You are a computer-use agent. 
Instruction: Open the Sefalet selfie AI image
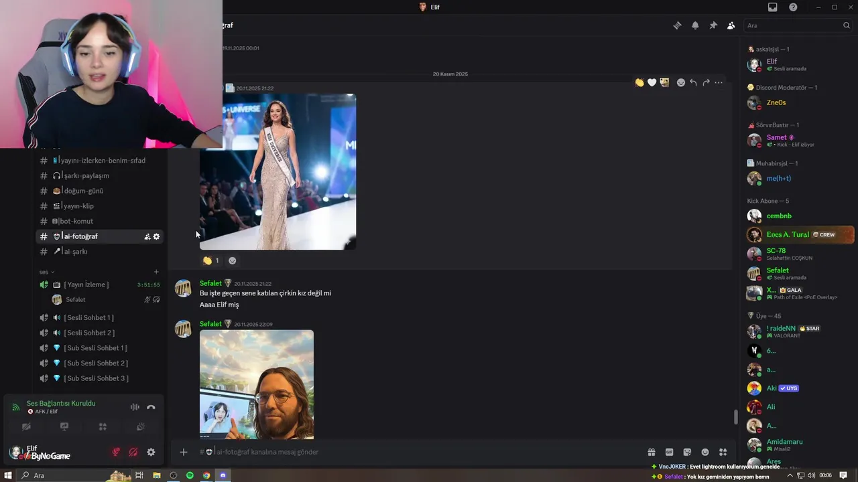(x=257, y=384)
